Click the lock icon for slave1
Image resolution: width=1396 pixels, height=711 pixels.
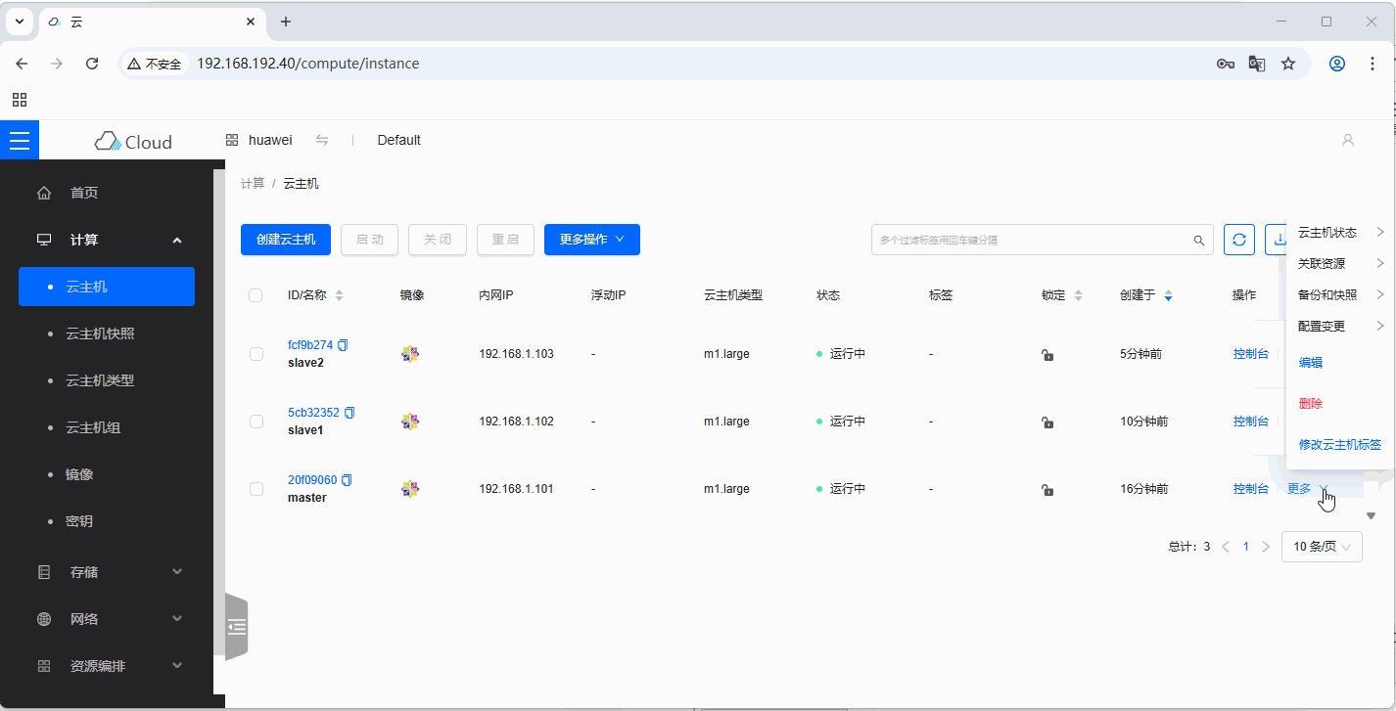[1047, 422]
